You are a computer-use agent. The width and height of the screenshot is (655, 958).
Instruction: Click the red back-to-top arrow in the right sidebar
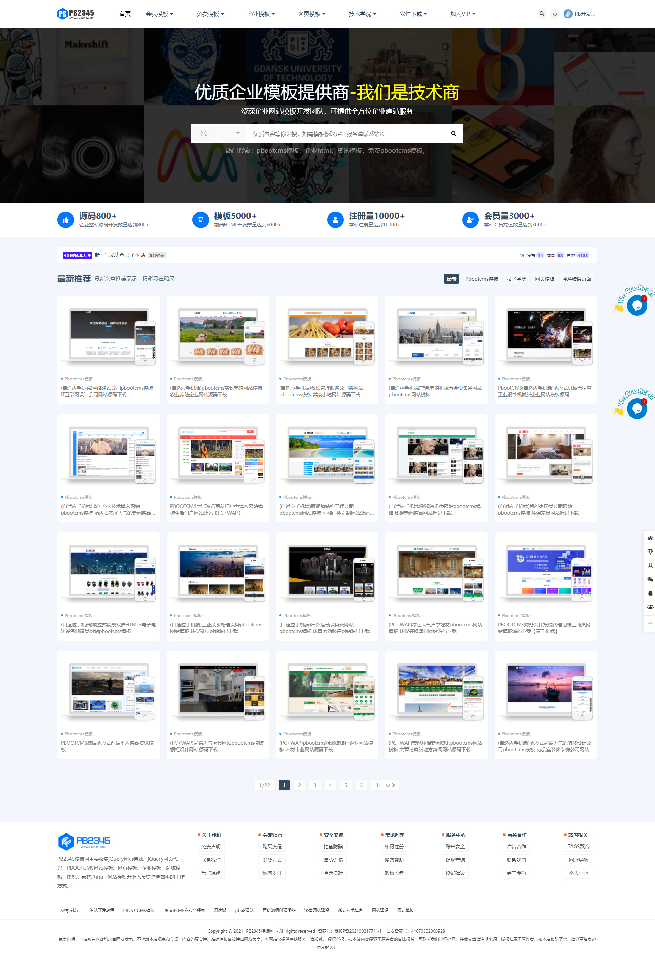650,623
